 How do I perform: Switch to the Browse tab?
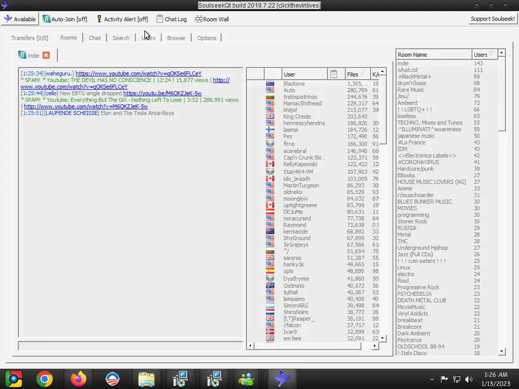click(x=176, y=37)
